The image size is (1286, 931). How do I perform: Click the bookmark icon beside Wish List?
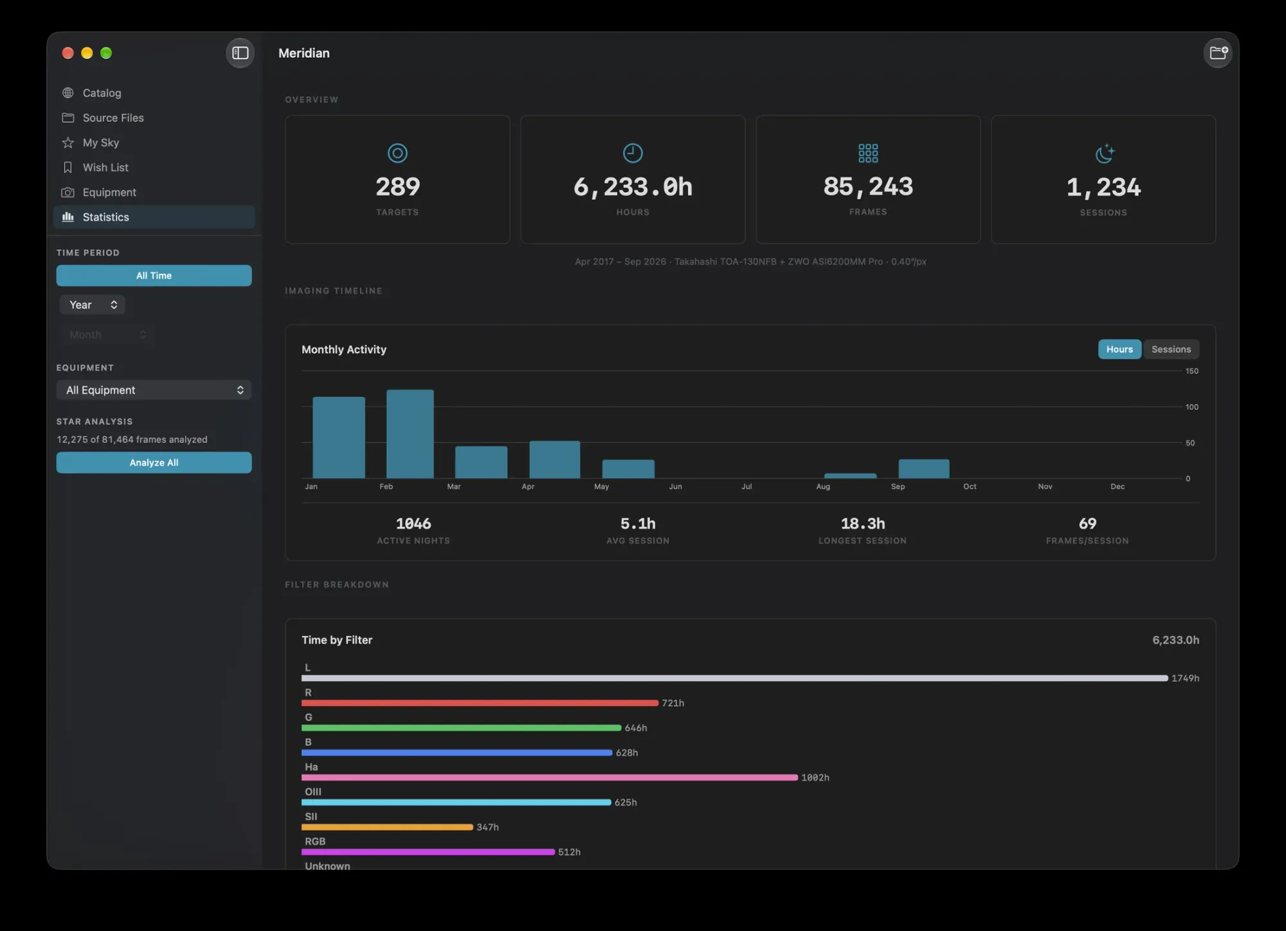(68, 168)
